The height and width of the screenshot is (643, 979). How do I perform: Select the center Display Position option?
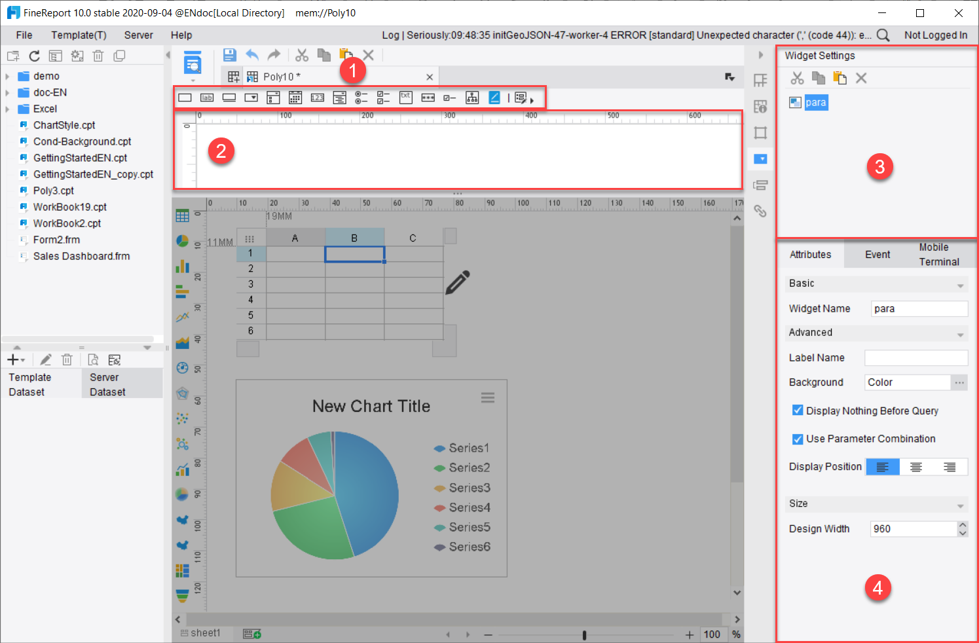(x=915, y=466)
